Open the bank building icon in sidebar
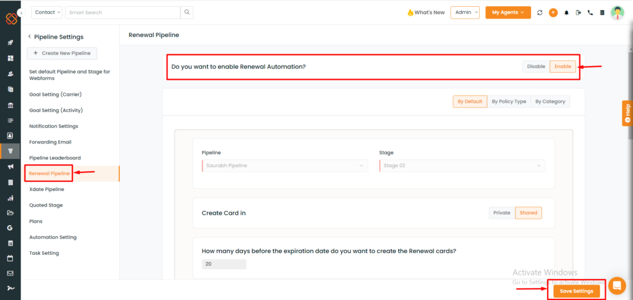This screenshot has height=300, width=633. coord(11,105)
